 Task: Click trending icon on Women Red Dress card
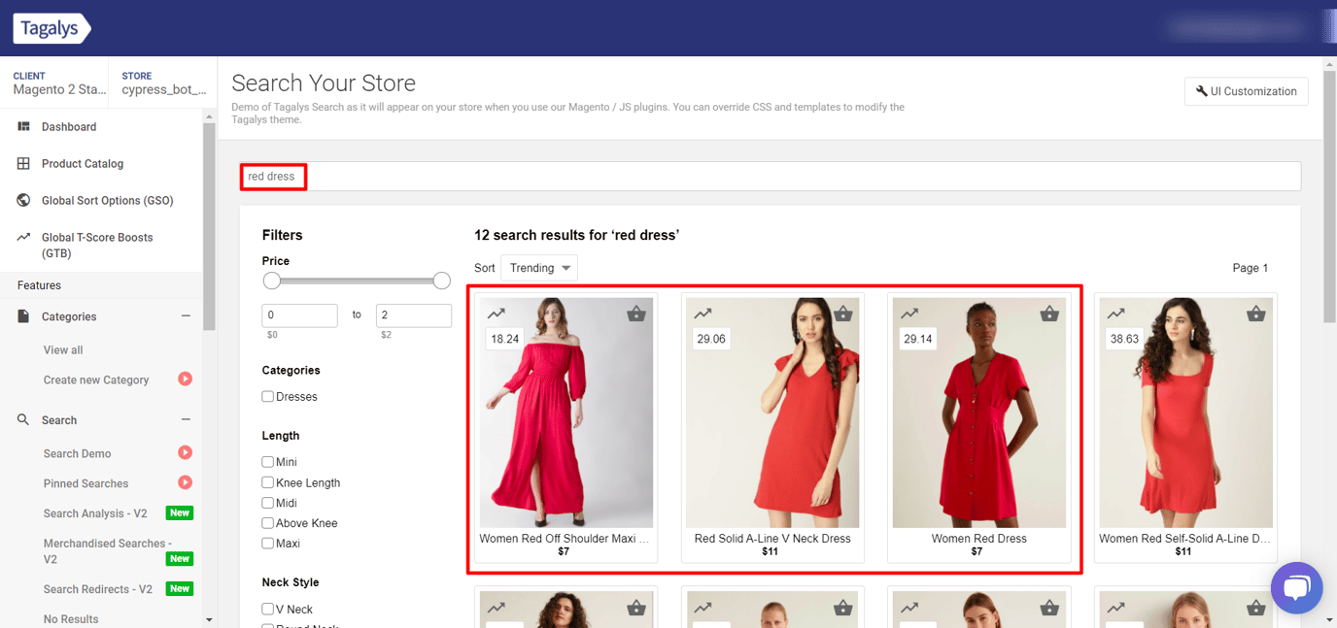point(910,314)
